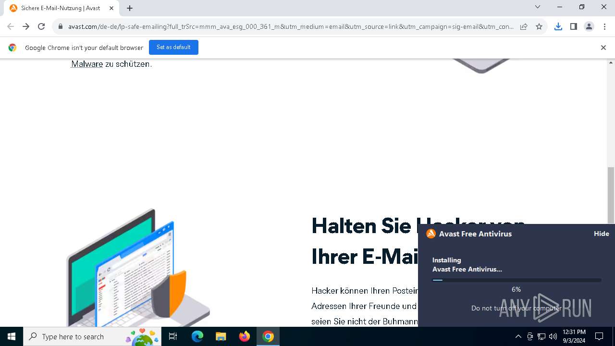Open the Chrome downloads icon
This screenshot has width=615, height=346.
[558, 26]
